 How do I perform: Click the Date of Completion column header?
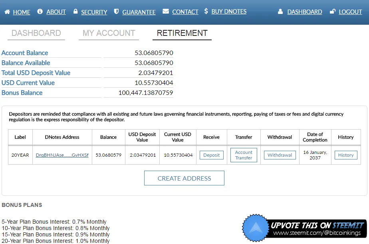(x=315, y=137)
